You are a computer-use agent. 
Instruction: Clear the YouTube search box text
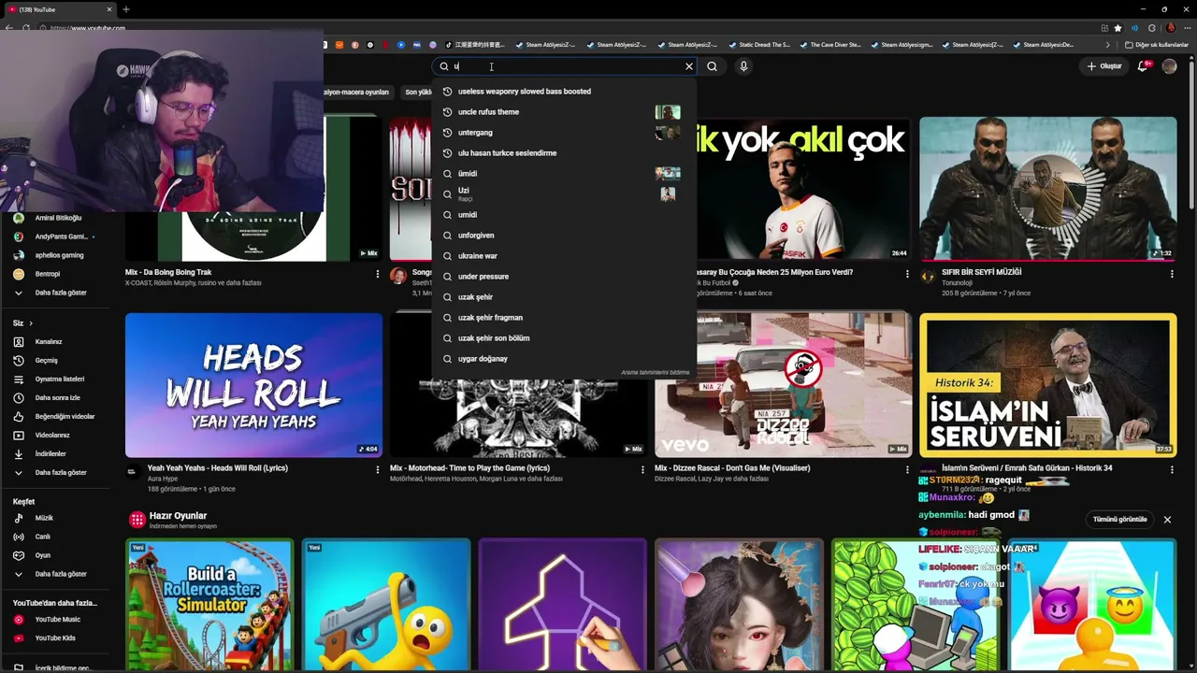pyautogui.click(x=689, y=66)
